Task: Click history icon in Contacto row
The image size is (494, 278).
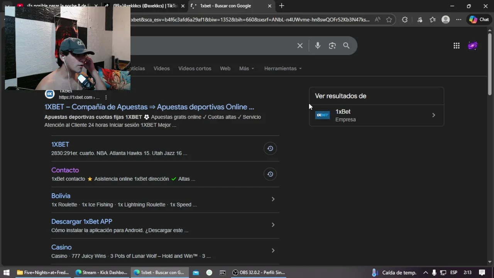Action: 270,174
